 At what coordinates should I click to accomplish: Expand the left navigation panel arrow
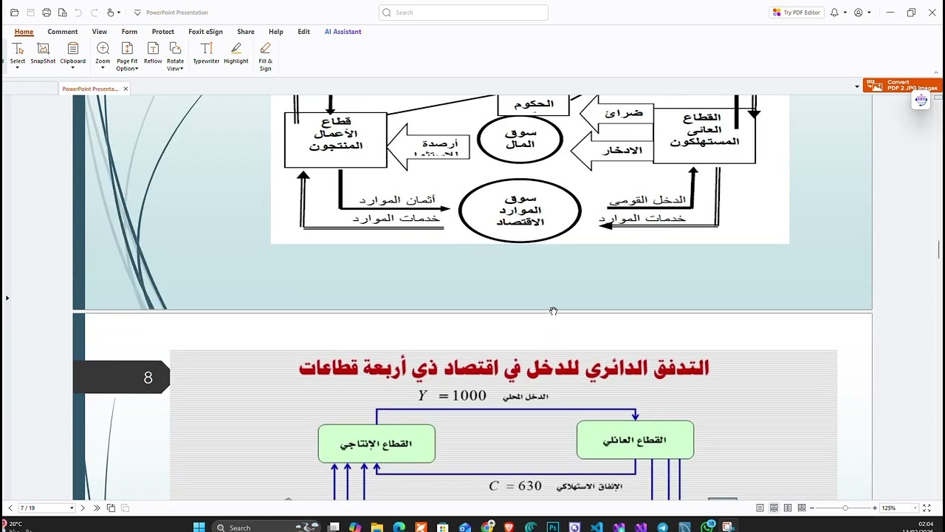tap(7, 298)
